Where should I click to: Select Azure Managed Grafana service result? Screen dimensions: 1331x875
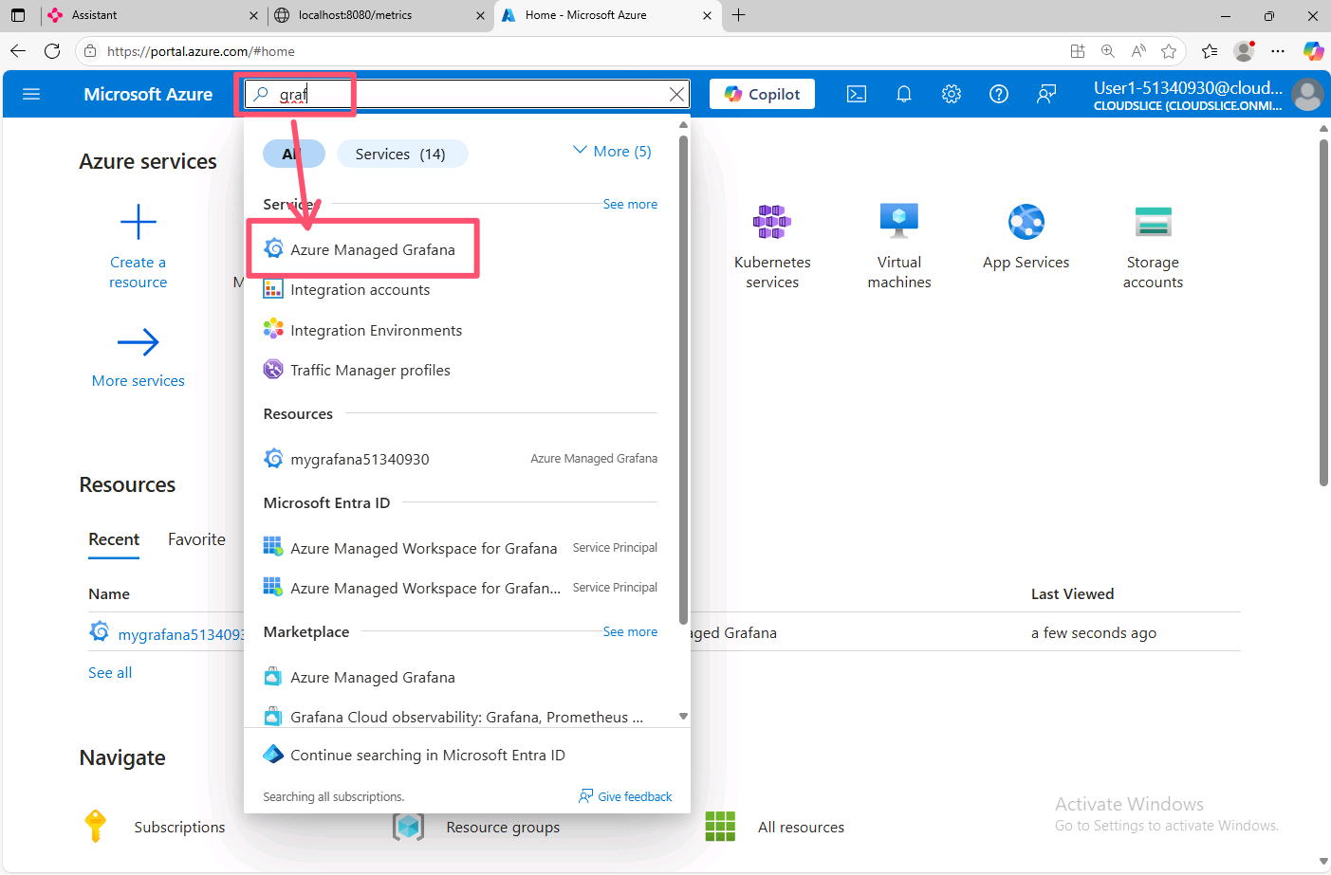coord(372,250)
